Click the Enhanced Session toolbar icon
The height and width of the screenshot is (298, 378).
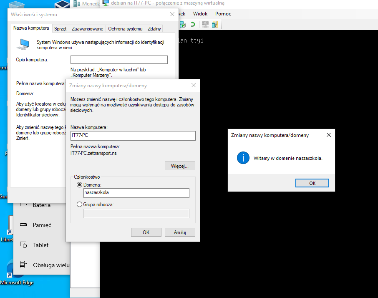[x=205, y=24]
